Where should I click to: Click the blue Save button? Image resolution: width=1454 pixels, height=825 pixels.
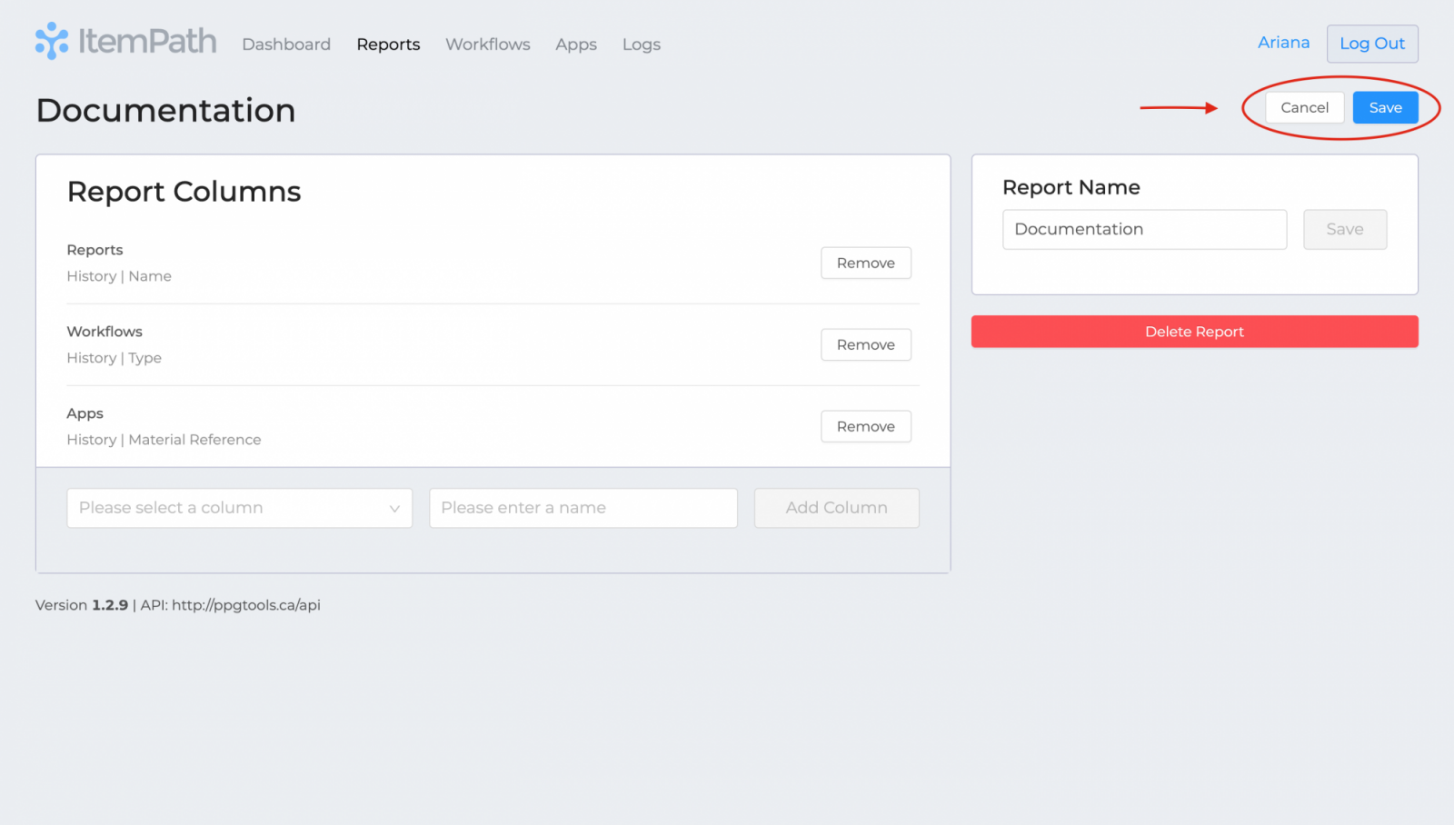pos(1385,107)
